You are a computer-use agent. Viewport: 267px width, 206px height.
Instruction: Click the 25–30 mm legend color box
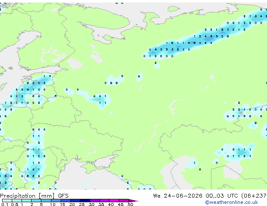(x=85, y=201)
